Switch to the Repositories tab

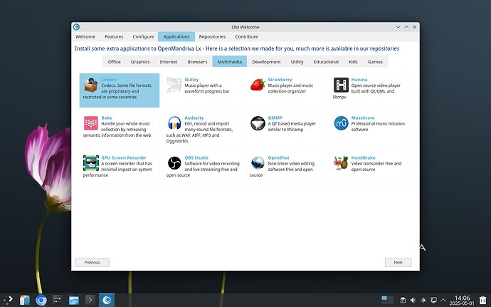pyautogui.click(x=212, y=36)
